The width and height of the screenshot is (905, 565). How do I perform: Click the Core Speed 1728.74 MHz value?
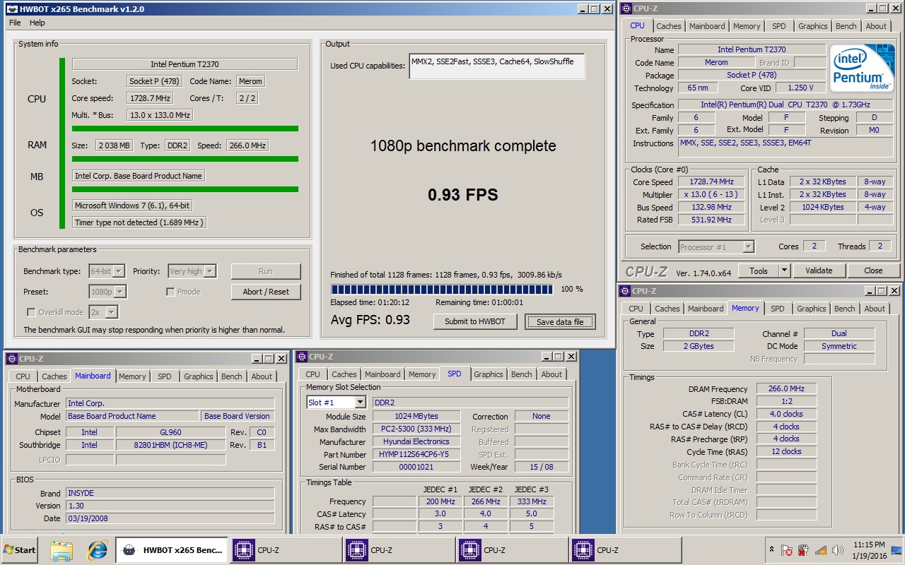pyautogui.click(x=712, y=182)
